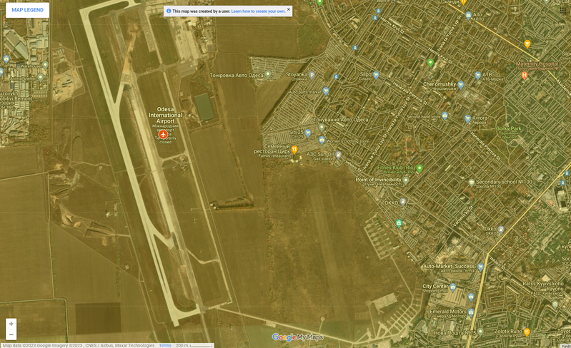Select the family restaurant pin icon

(294, 150)
